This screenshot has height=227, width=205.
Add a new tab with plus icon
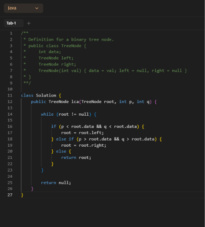click(29, 23)
